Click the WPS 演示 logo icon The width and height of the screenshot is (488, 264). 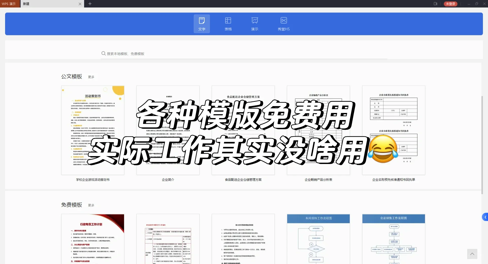(x=9, y=4)
